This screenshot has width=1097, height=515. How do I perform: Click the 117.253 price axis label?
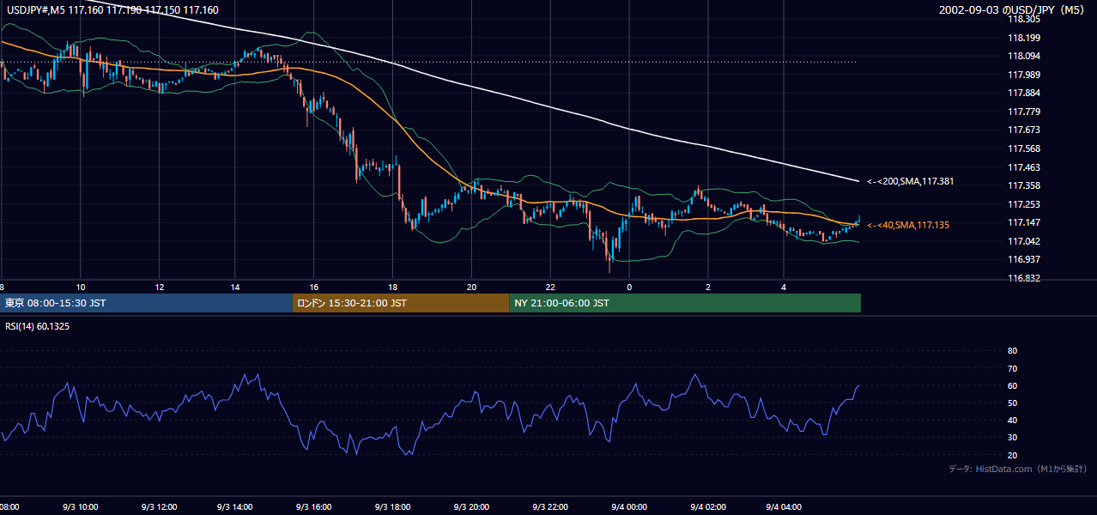click(1024, 204)
